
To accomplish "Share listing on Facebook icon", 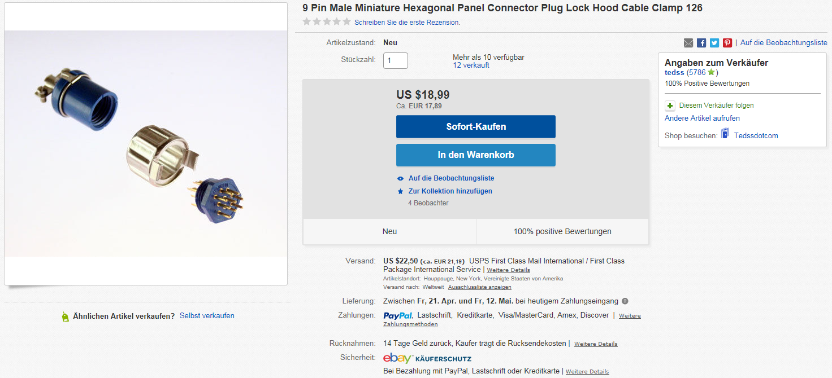I will (x=701, y=43).
